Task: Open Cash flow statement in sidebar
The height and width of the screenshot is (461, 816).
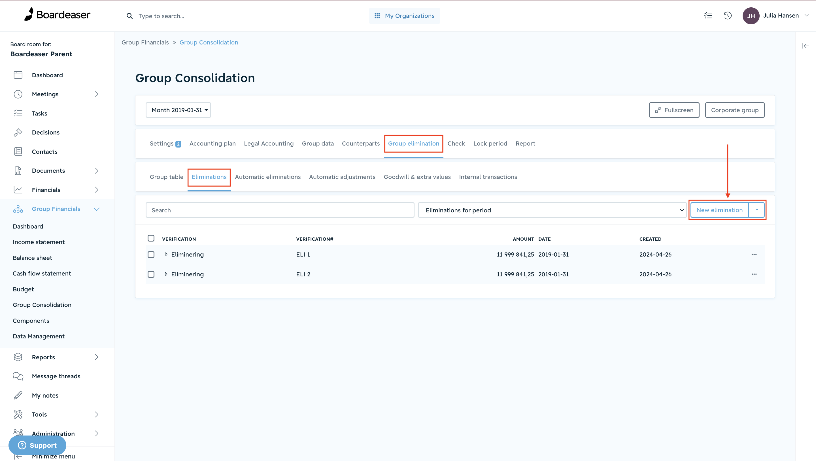Action: (x=42, y=273)
